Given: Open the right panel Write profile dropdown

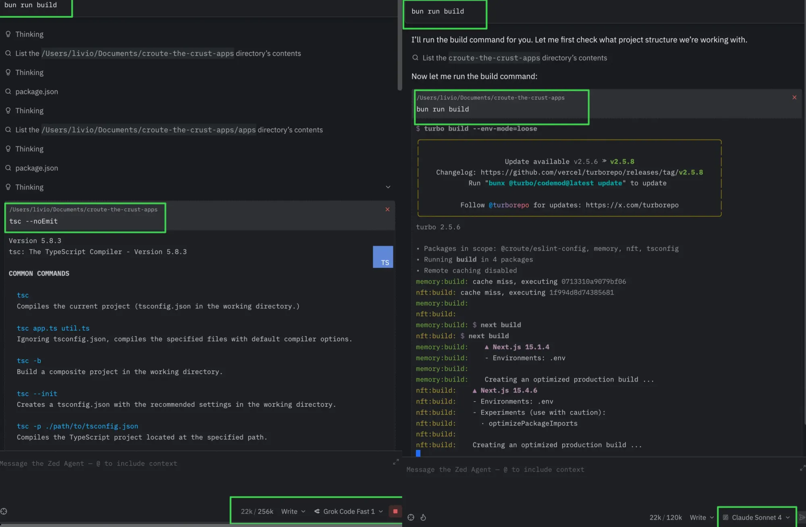Looking at the screenshot, I should pos(702,517).
